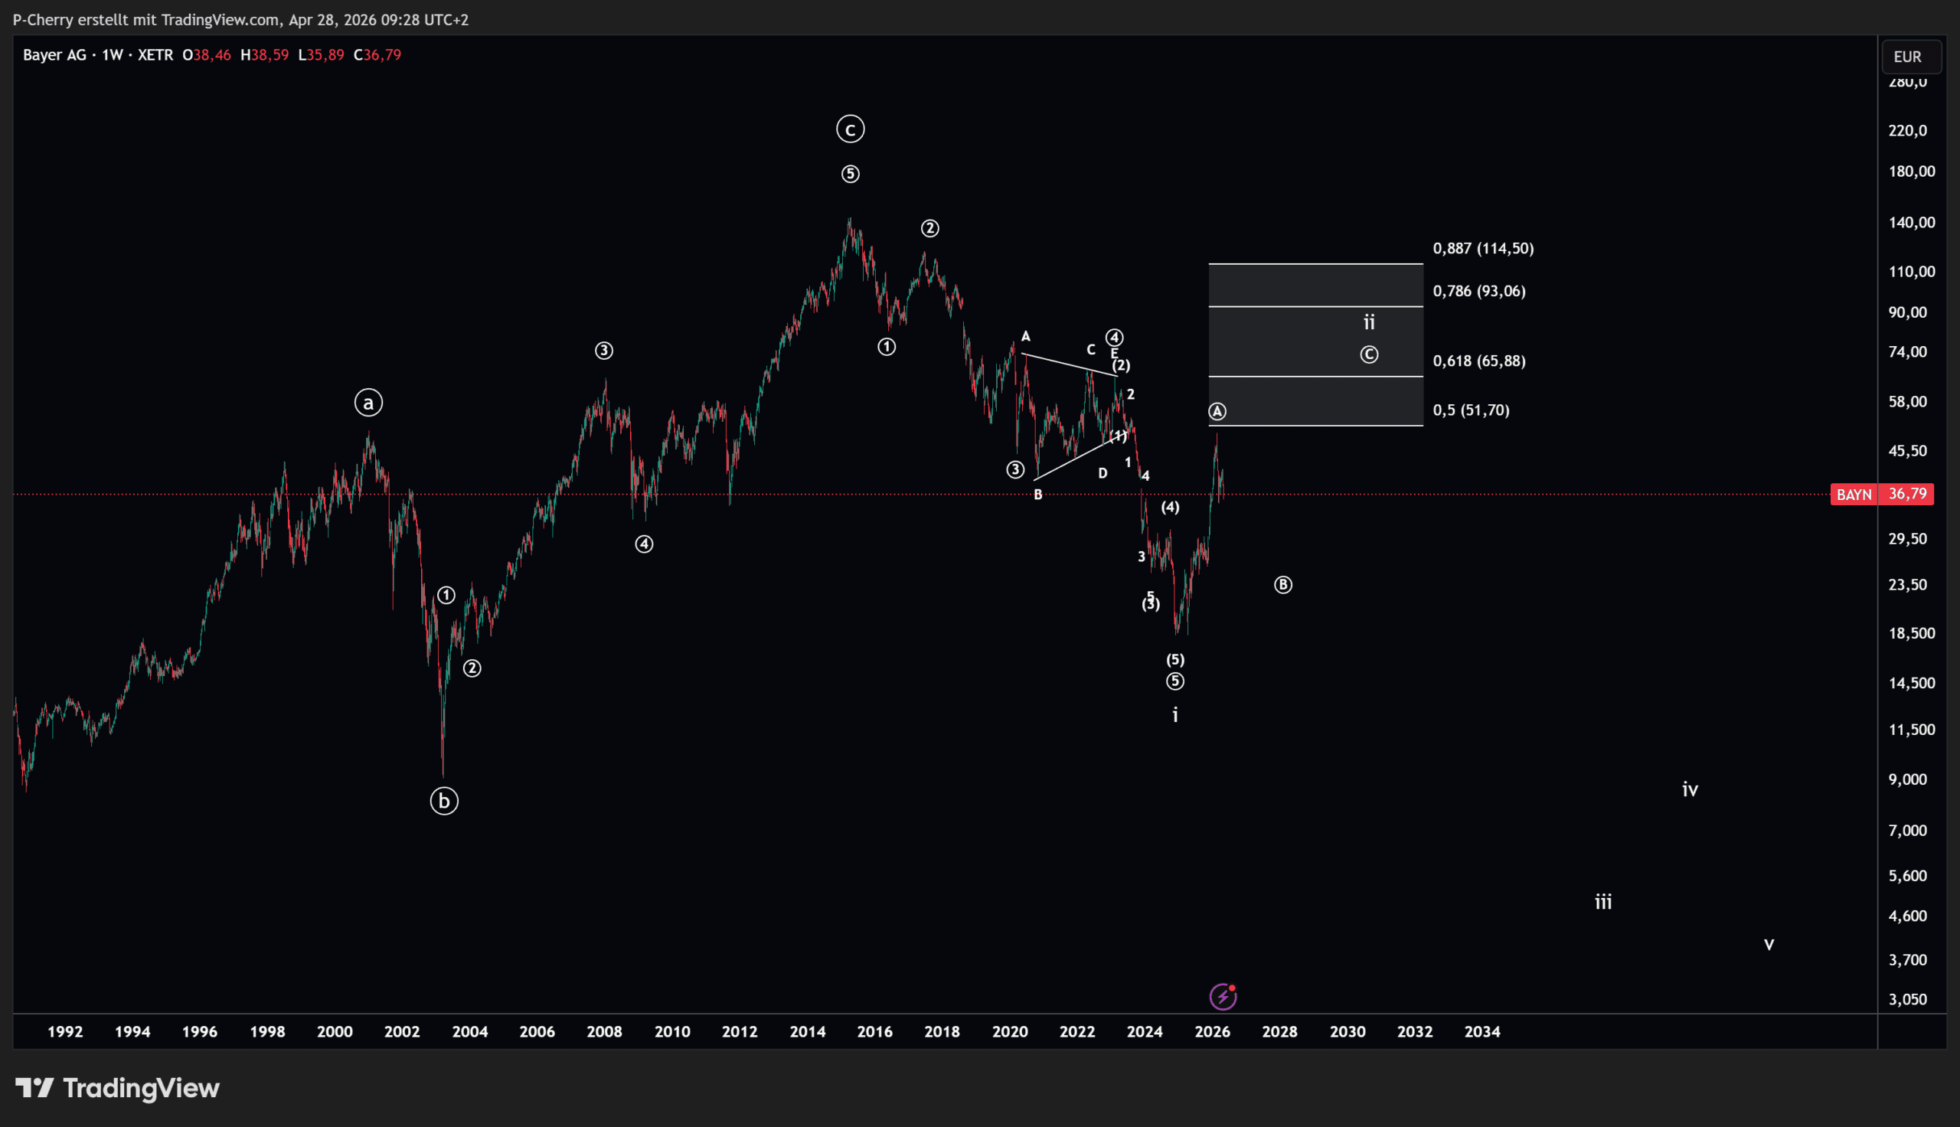Viewport: 1960px width, 1127px height.
Task: Select the roman numeral 'iii' wave label
Action: coord(1603,903)
